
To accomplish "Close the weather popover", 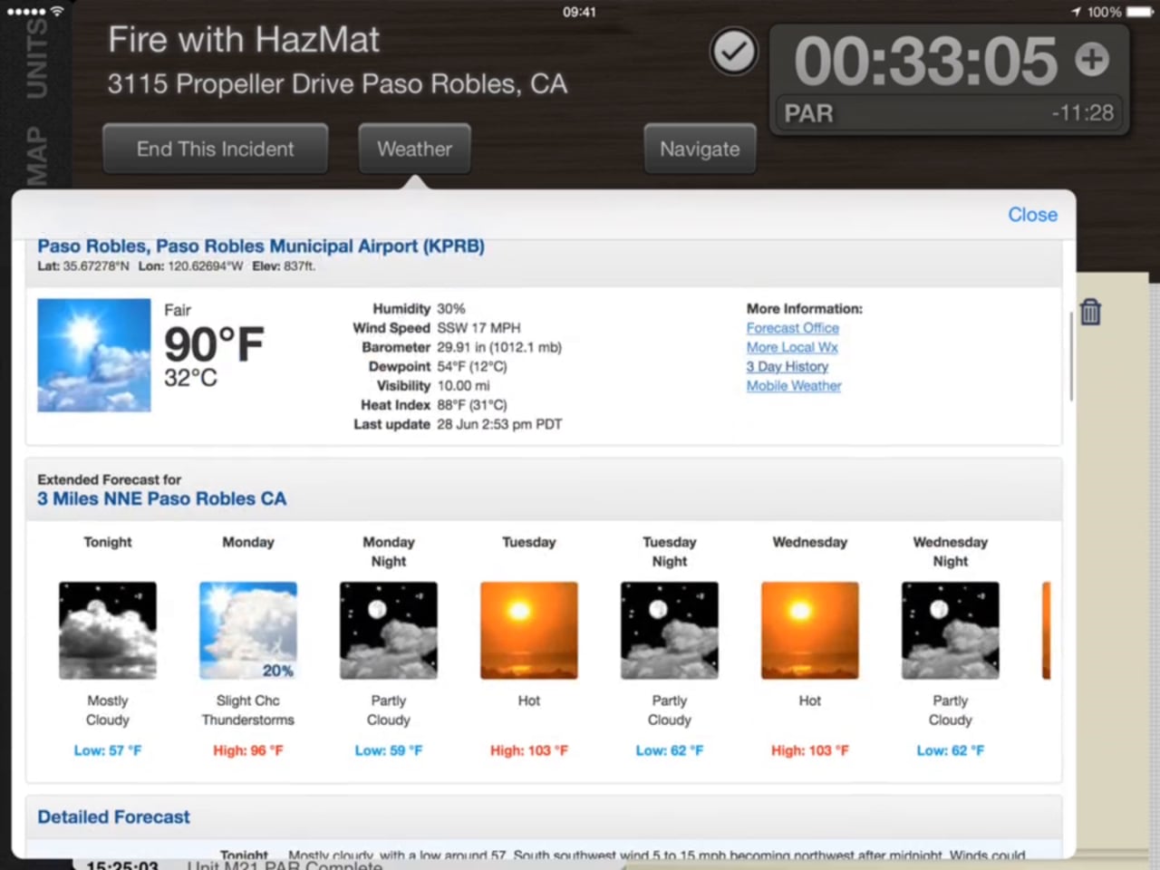I will point(1032,215).
